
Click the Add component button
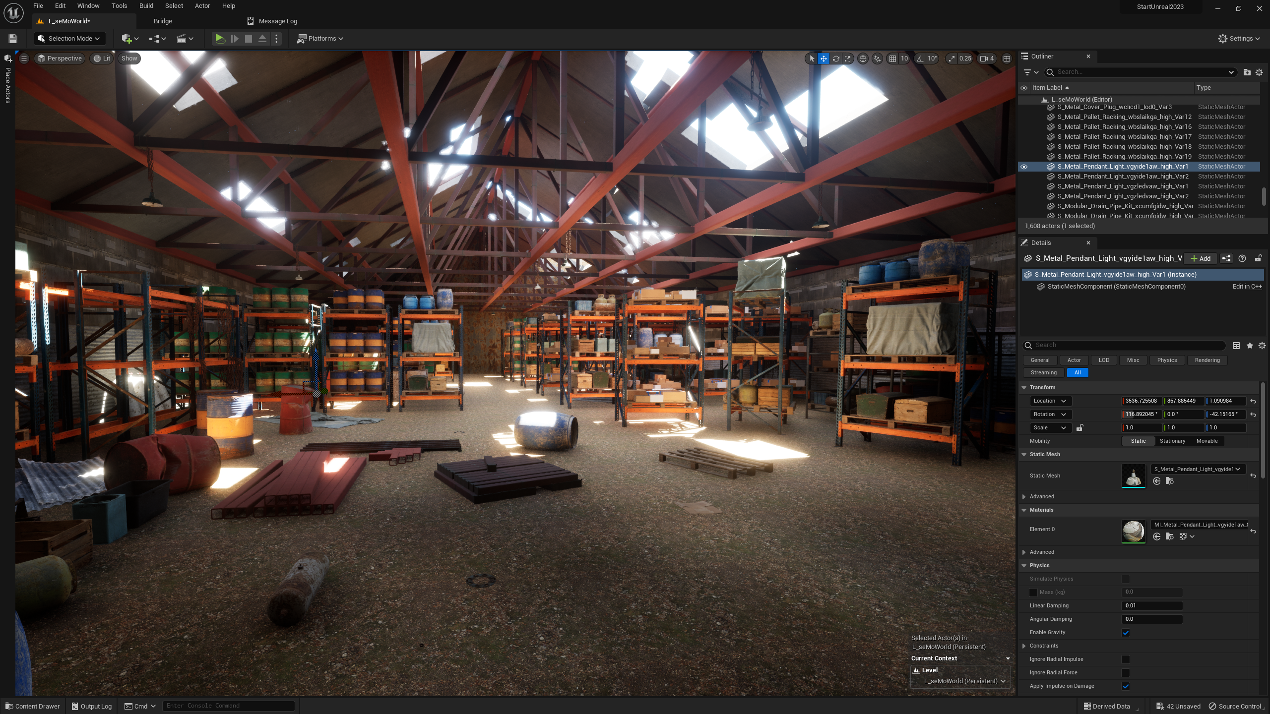1200,259
